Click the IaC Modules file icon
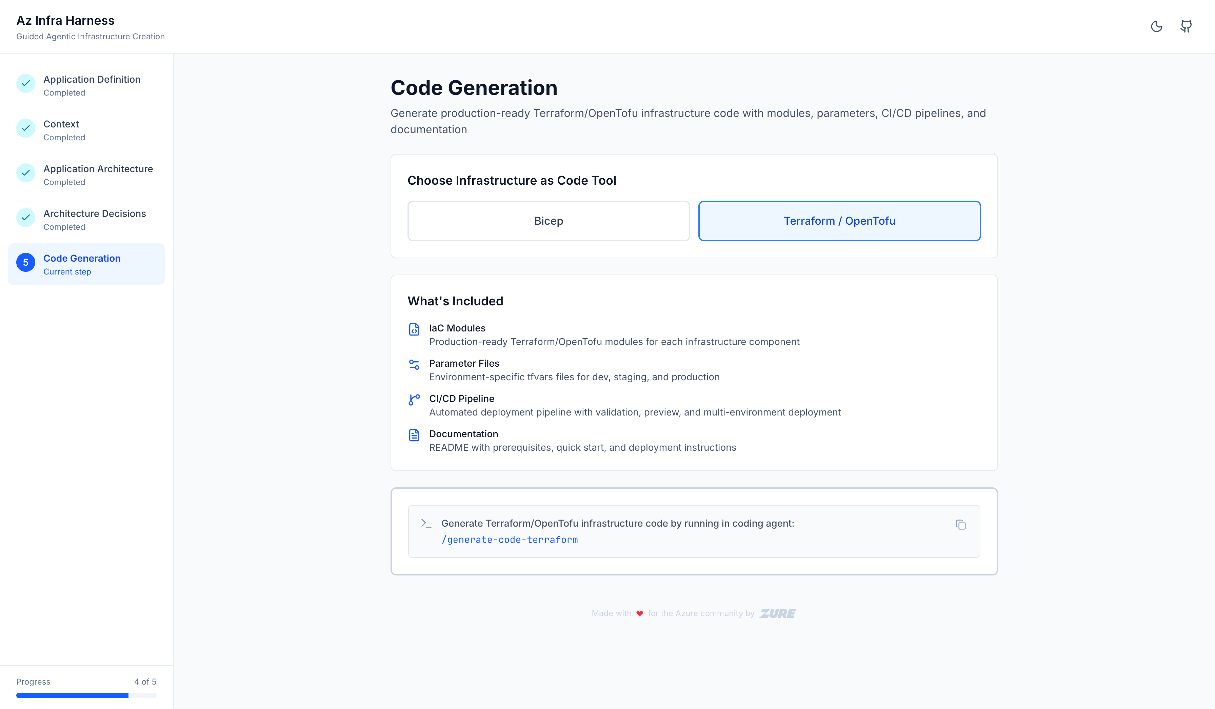The height and width of the screenshot is (709, 1215). click(414, 330)
